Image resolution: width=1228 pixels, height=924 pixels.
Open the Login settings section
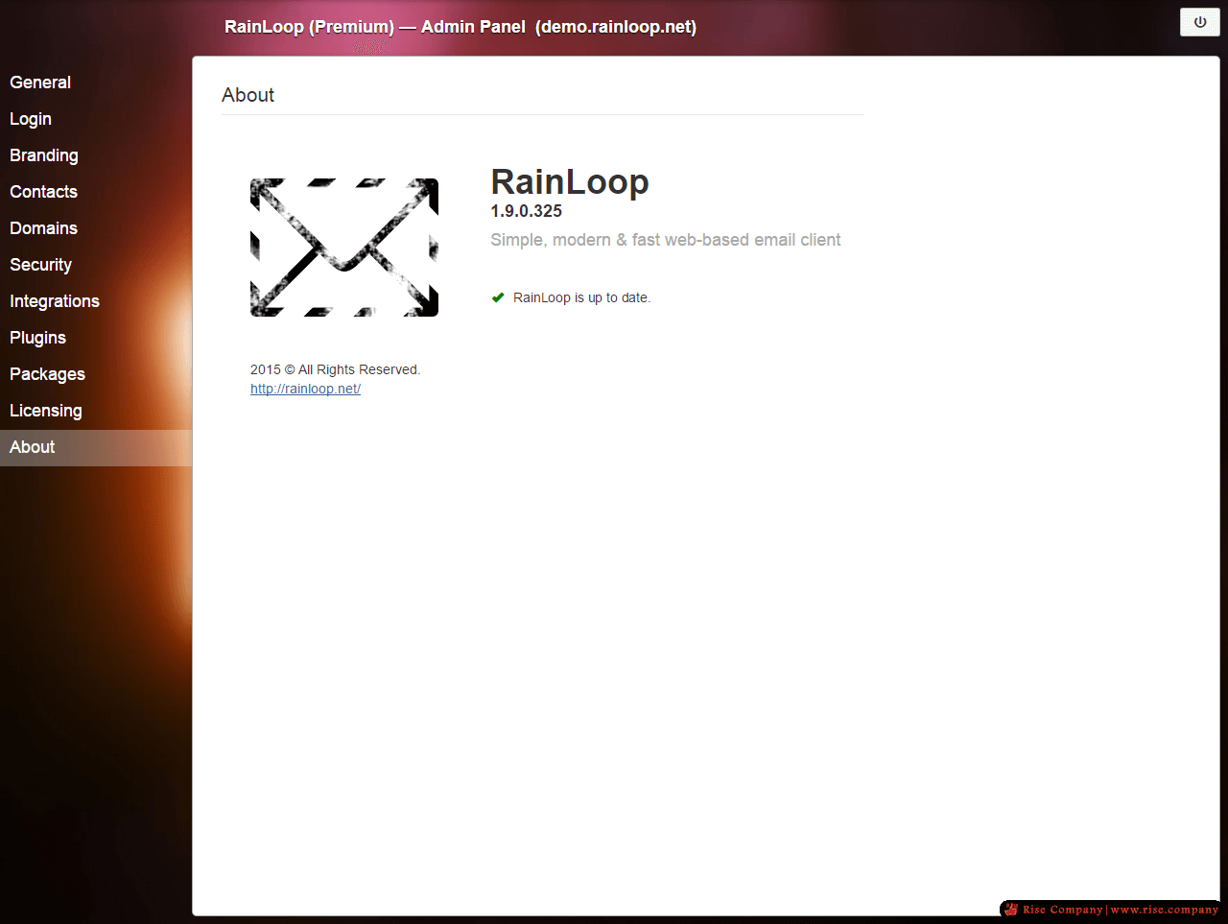[x=96, y=119]
